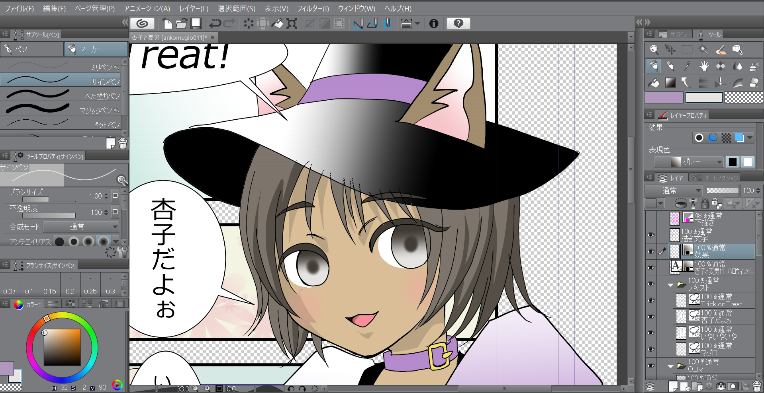Select the Eraser tool

pyautogui.click(x=754, y=83)
